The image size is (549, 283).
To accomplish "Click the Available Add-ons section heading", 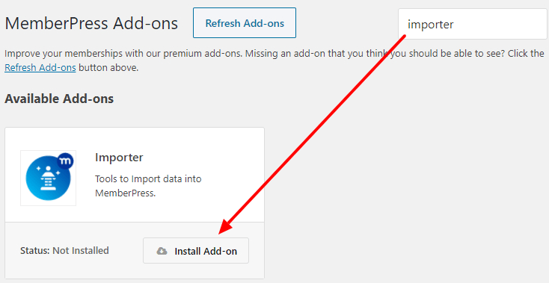I will click(x=59, y=99).
